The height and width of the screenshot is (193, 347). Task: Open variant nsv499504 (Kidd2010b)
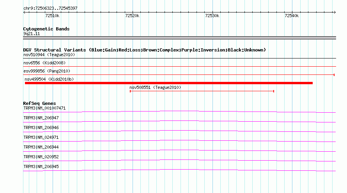pos(49,79)
